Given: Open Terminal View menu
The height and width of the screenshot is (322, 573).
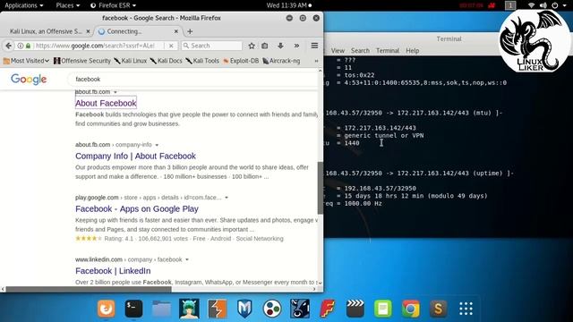Looking at the screenshot, I should (338, 51).
